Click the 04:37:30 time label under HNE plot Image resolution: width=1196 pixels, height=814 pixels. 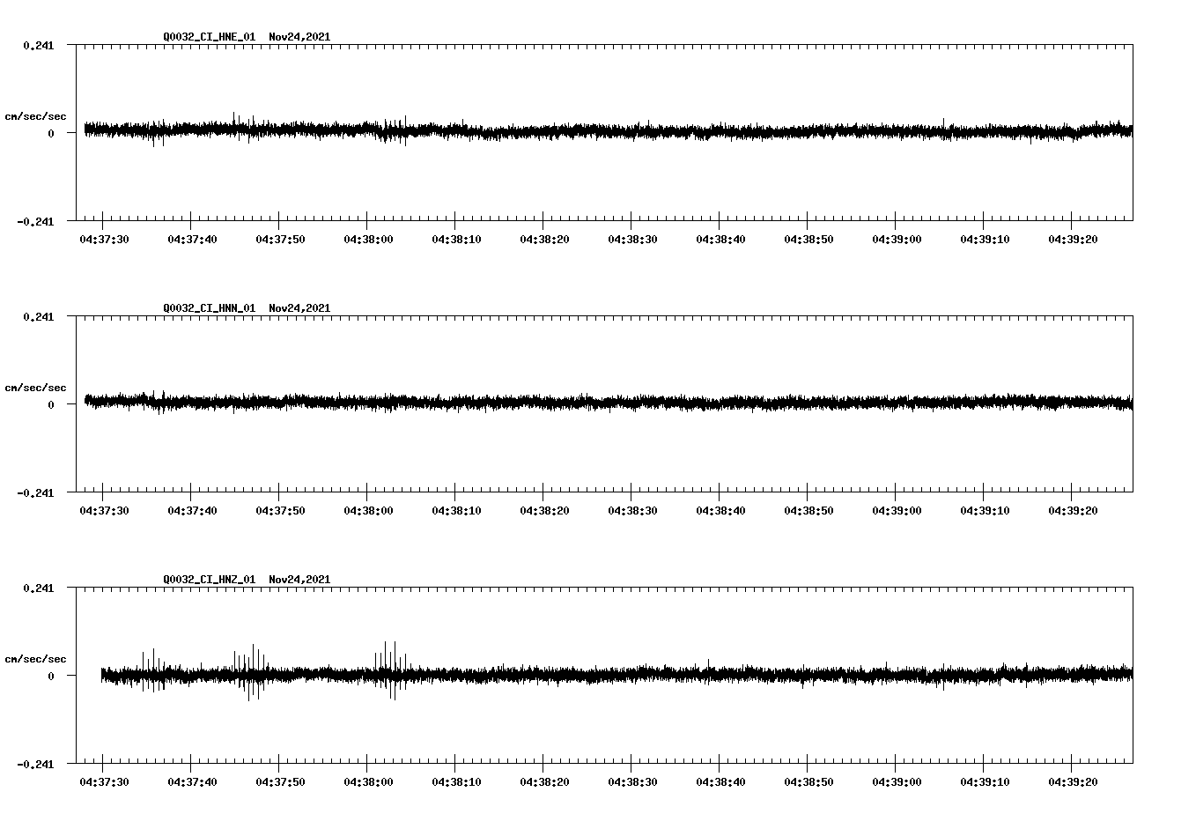[104, 239]
